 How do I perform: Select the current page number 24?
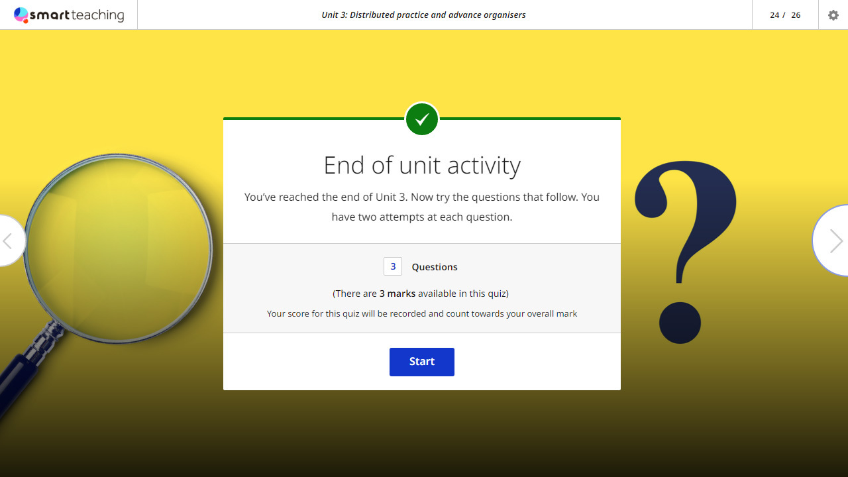774,15
